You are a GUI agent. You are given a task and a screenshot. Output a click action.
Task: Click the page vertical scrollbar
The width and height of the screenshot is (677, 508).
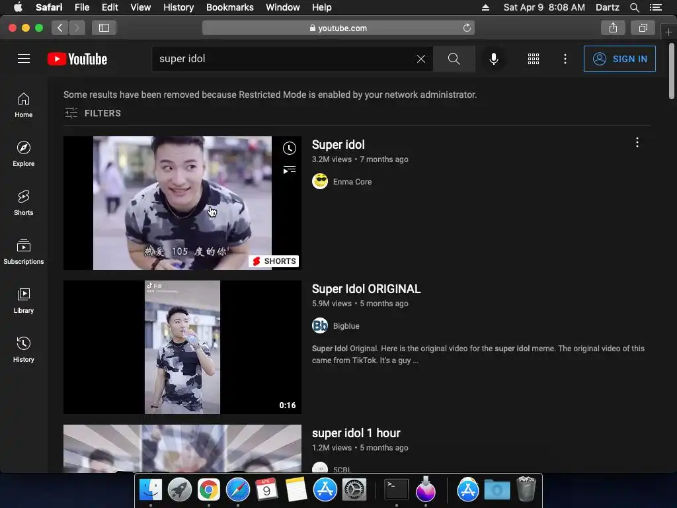672,71
